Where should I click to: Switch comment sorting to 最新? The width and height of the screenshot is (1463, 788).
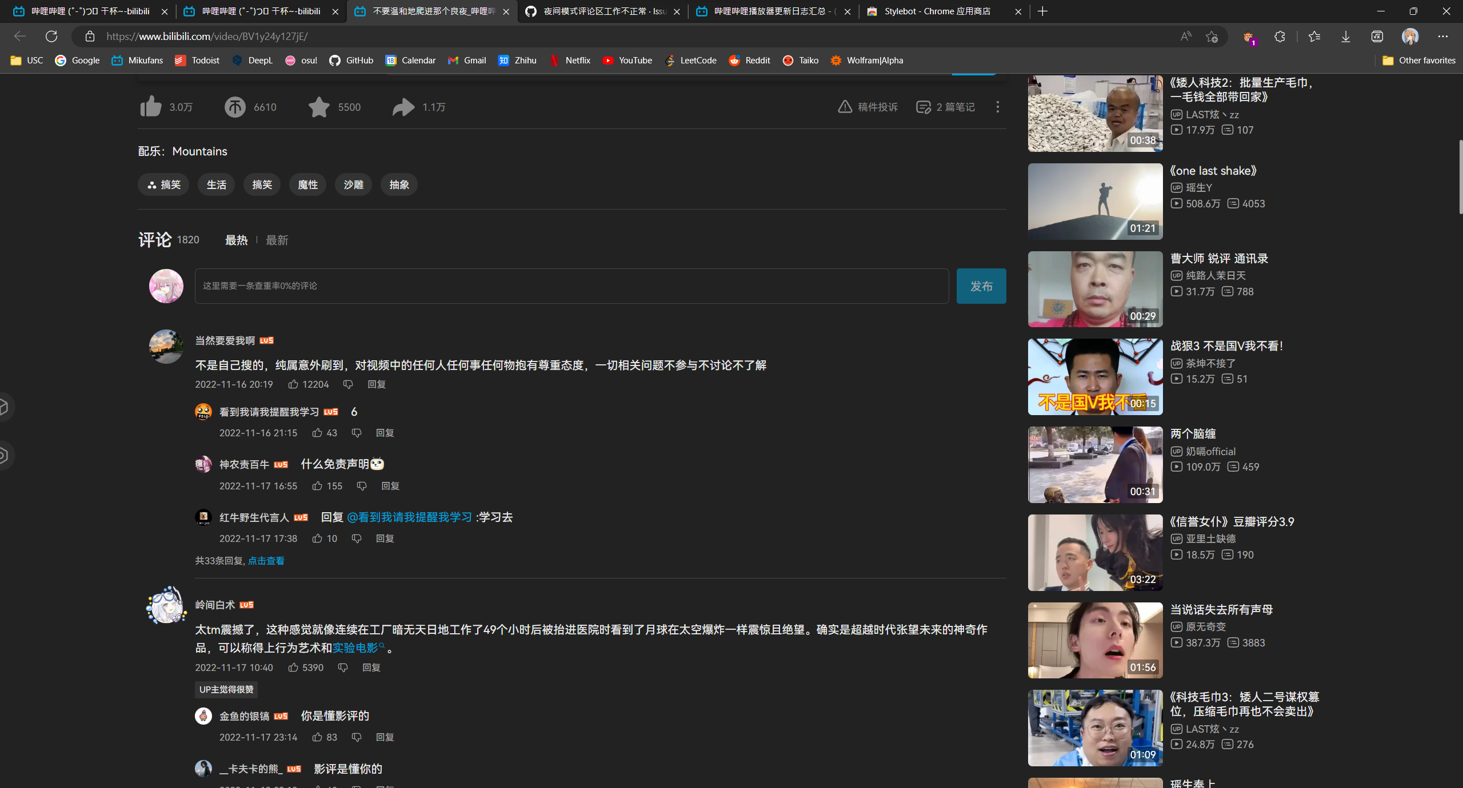[x=277, y=240]
